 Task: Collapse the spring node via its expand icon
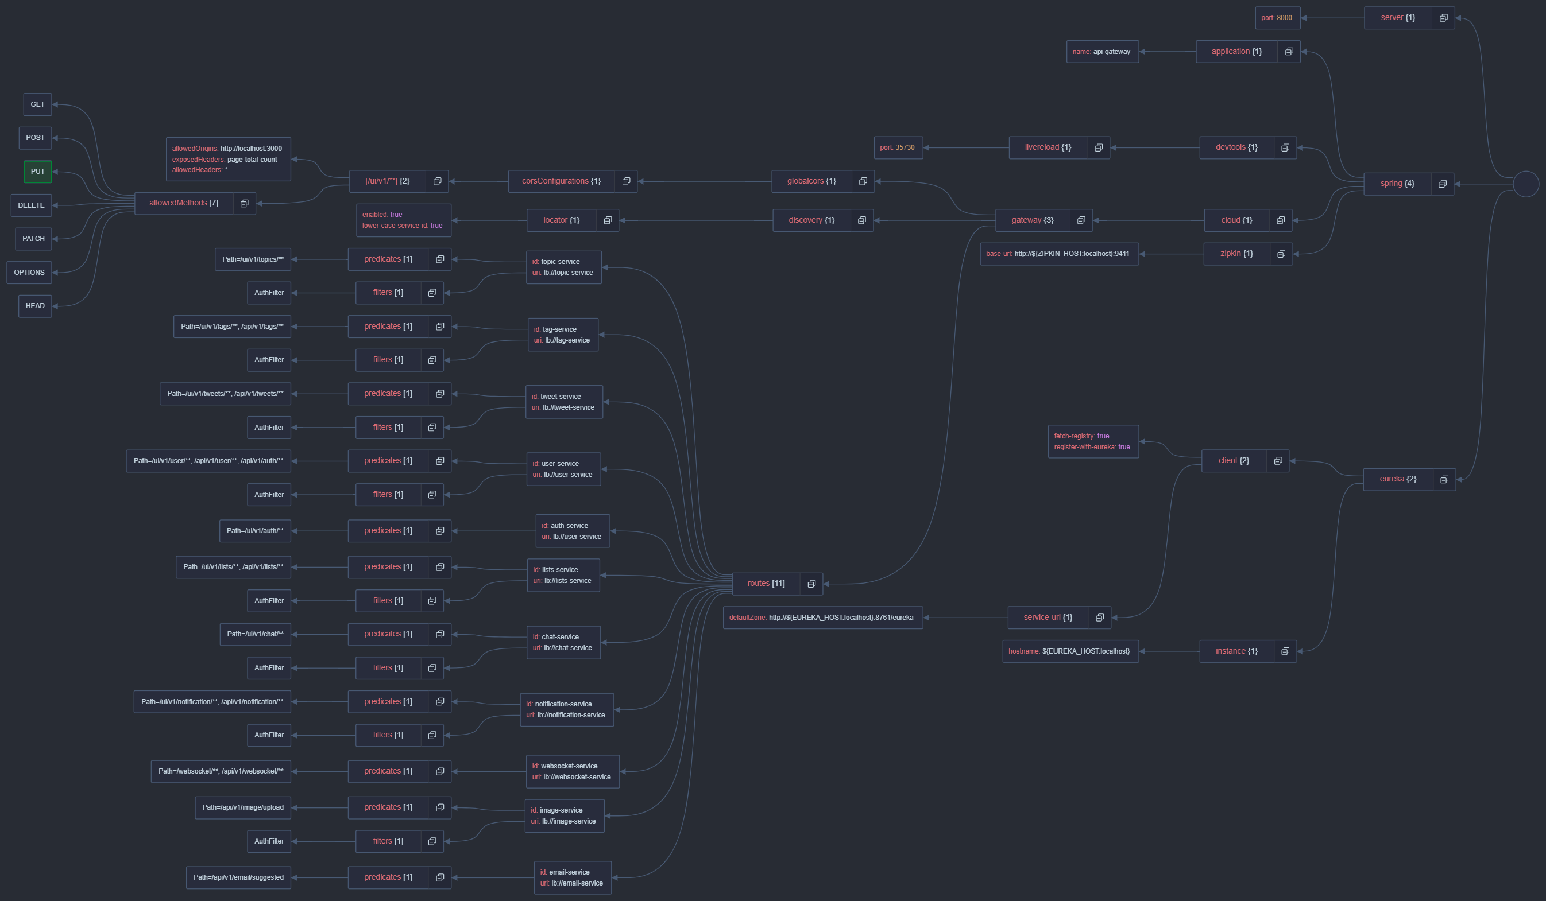pos(1442,184)
